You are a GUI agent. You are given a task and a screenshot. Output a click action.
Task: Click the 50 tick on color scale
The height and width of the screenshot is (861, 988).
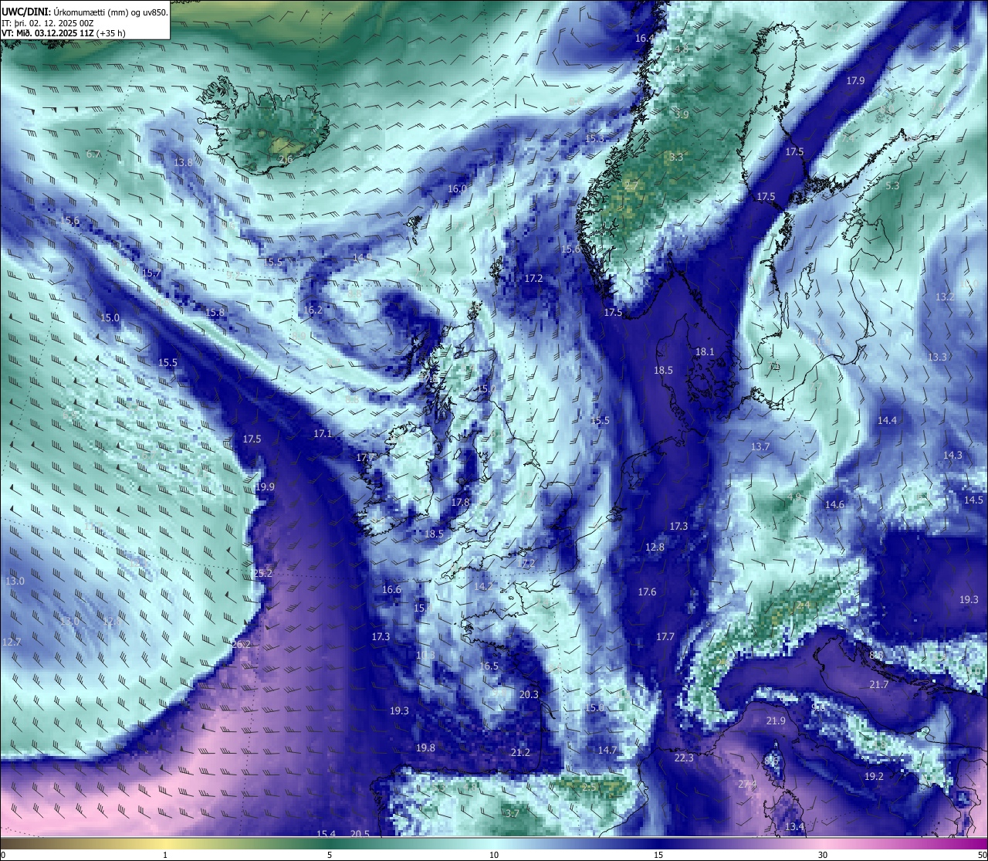[x=982, y=855]
